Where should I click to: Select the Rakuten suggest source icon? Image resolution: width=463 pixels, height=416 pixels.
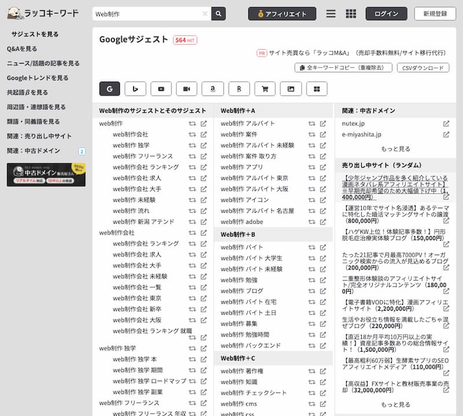coord(238,89)
